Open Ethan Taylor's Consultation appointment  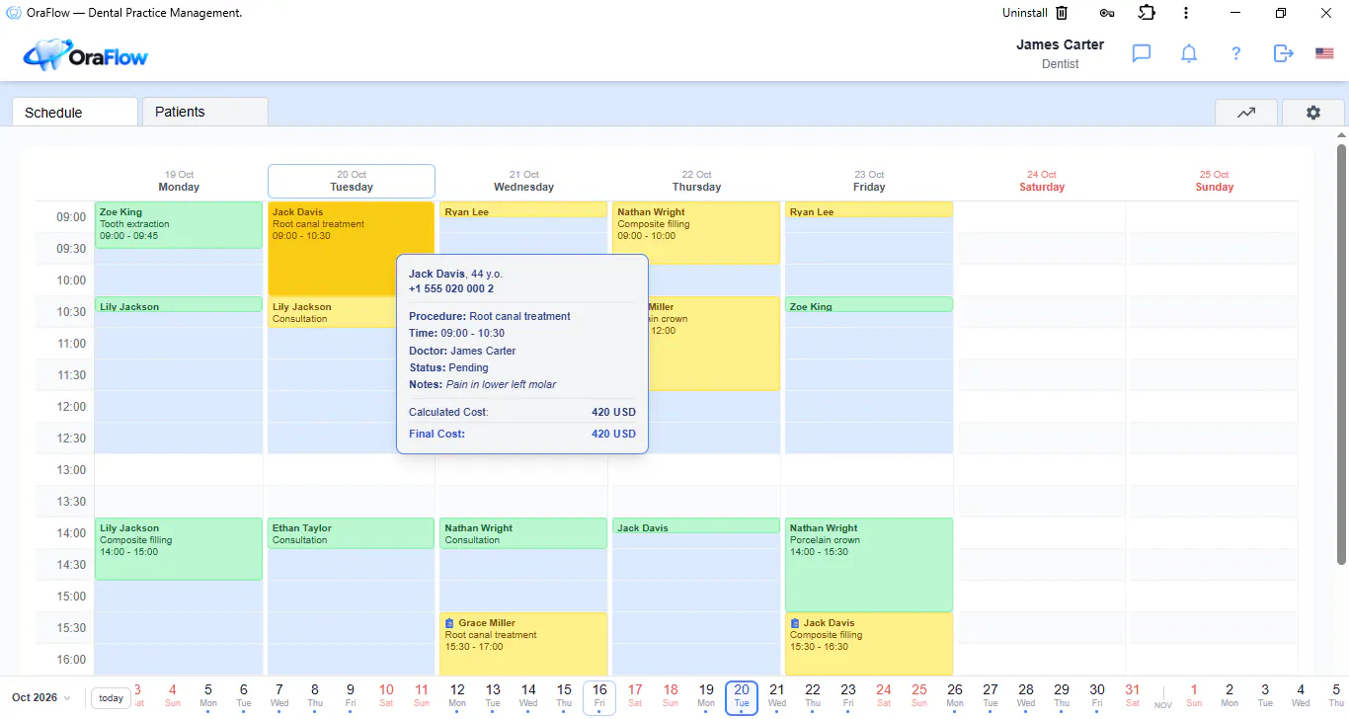click(352, 533)
